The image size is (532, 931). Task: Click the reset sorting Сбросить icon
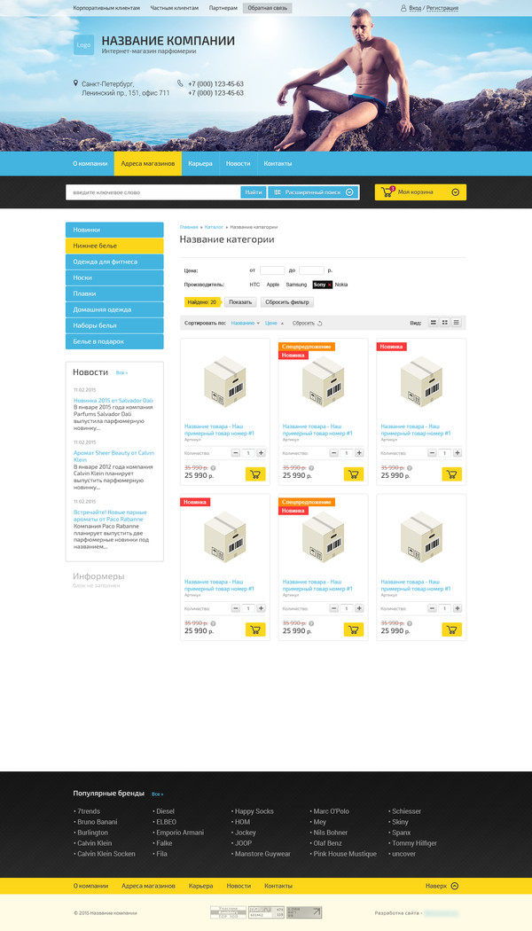coord(320,324)
